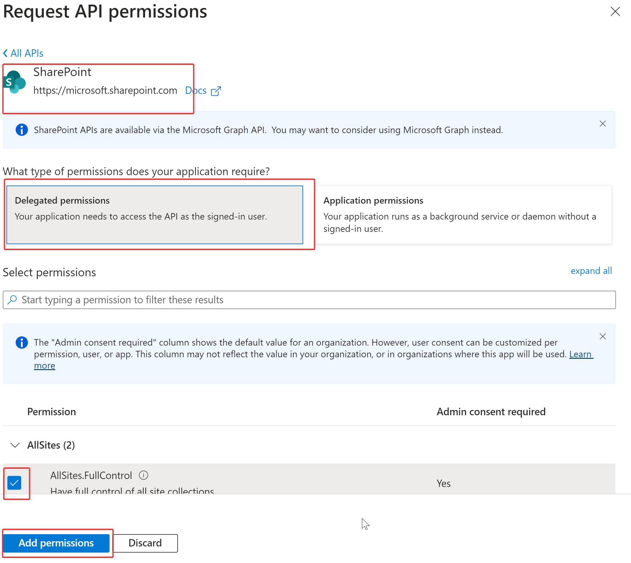Go back to All APIs
Image resolution: width=631 pixels, height=563 pixels.
tap(27, 53)
